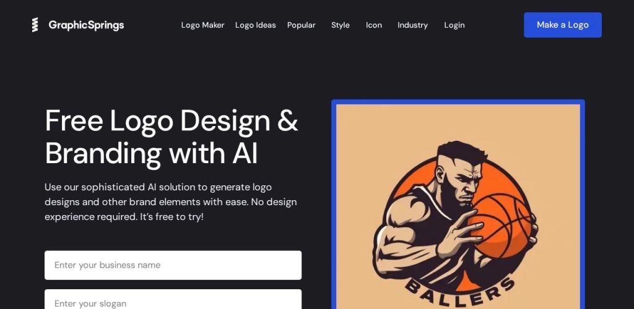Click the GraphicSprings spring logo icon
The image size is (634, 309).
tap(35, 25)
